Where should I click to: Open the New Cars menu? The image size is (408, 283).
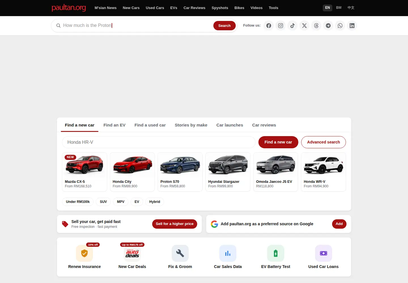coord(131,8)
